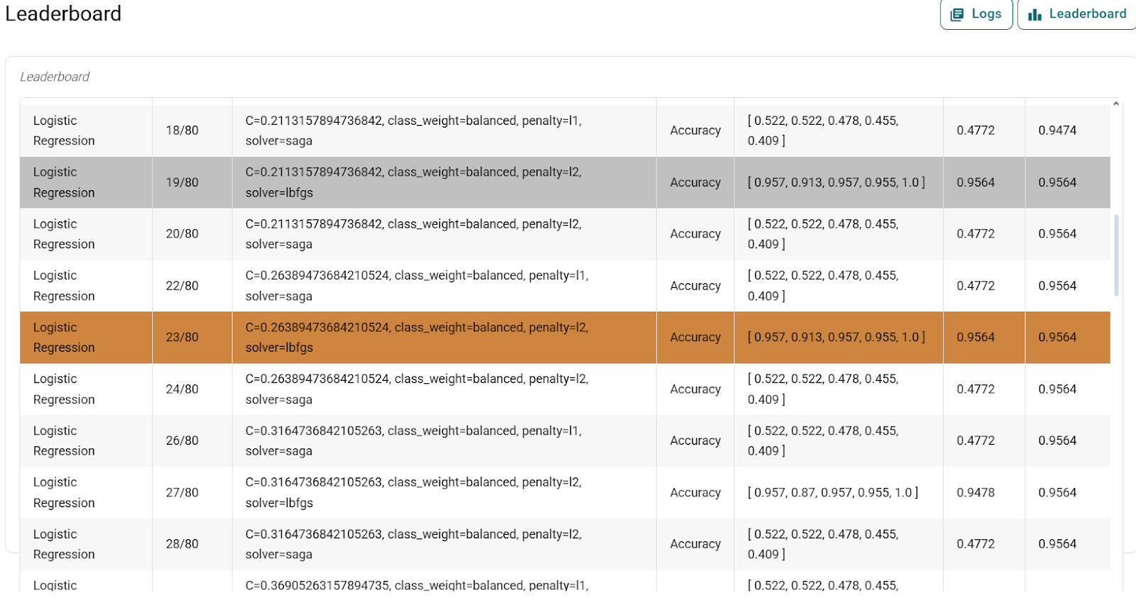Click the 0.9478 mean score cell
The width and height of the screenshot is (1136, 603).
pos(976,492)
